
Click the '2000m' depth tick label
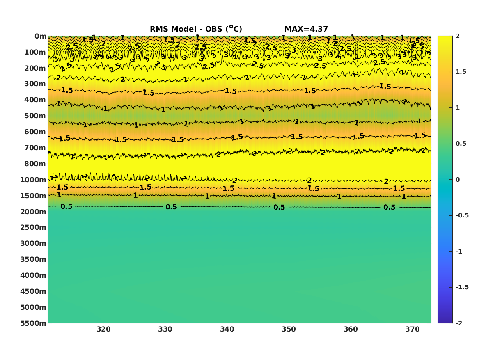[x=33, y=212]
